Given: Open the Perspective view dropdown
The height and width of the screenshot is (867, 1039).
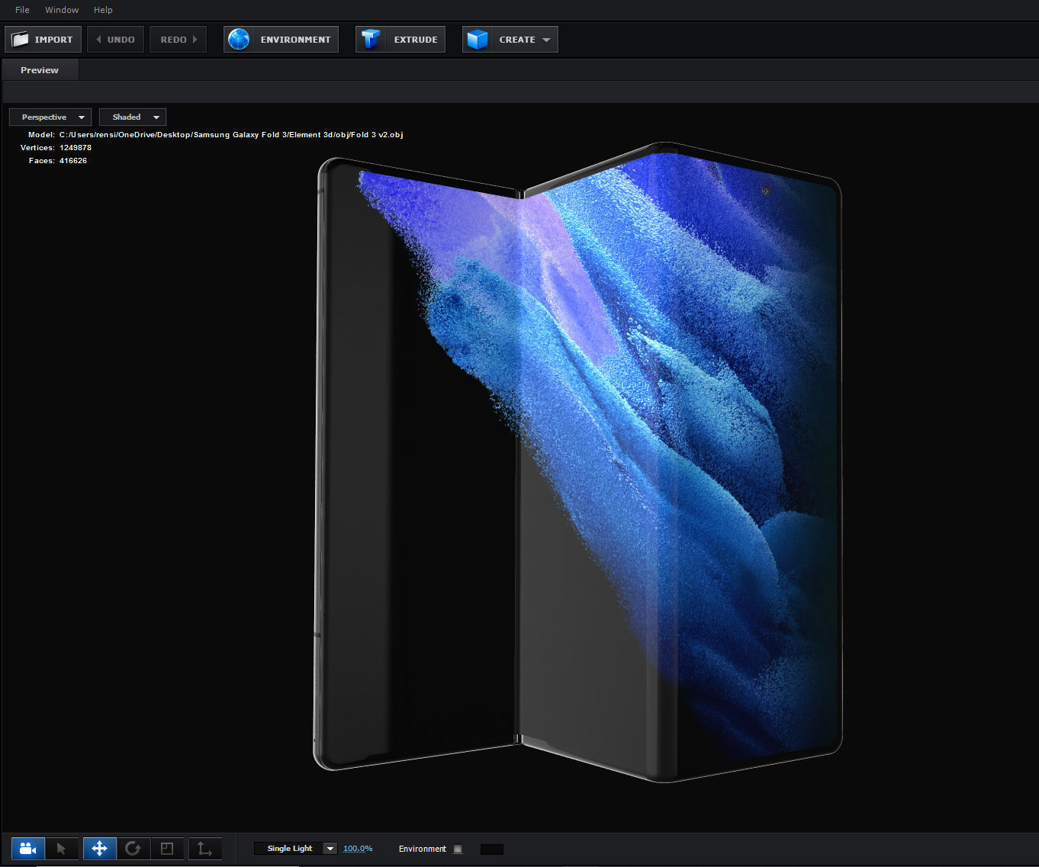Looking at the screenshot, I should 50,117.
